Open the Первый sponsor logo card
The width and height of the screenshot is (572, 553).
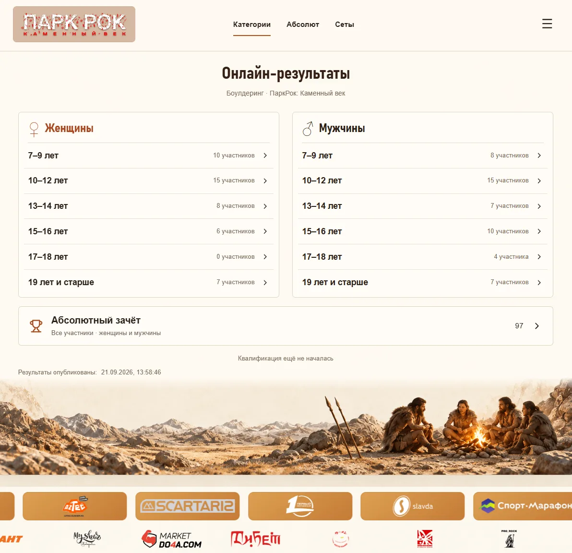pyautogui.click(x=300, y=506)
